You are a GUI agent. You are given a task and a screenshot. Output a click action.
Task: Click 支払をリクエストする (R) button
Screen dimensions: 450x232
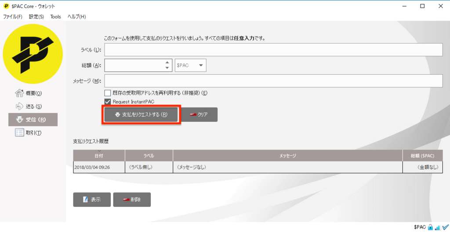(x=141, y=114)
